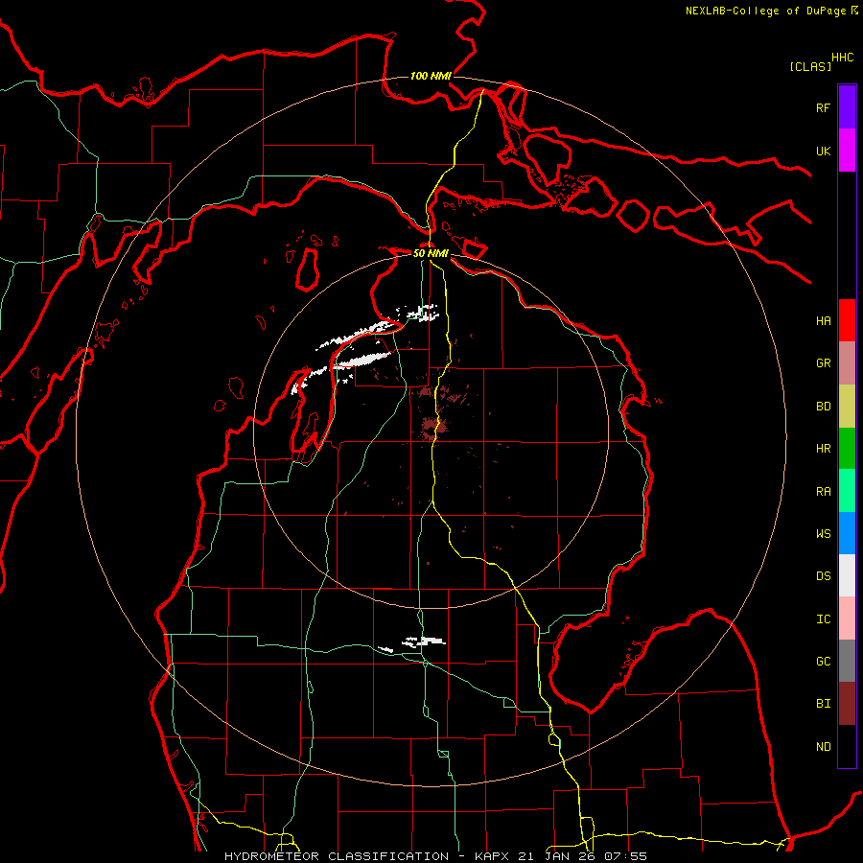This screenshot has height=863, width=863.
Task: Click the magenta UK color swatch
Action: coord(847,151)
